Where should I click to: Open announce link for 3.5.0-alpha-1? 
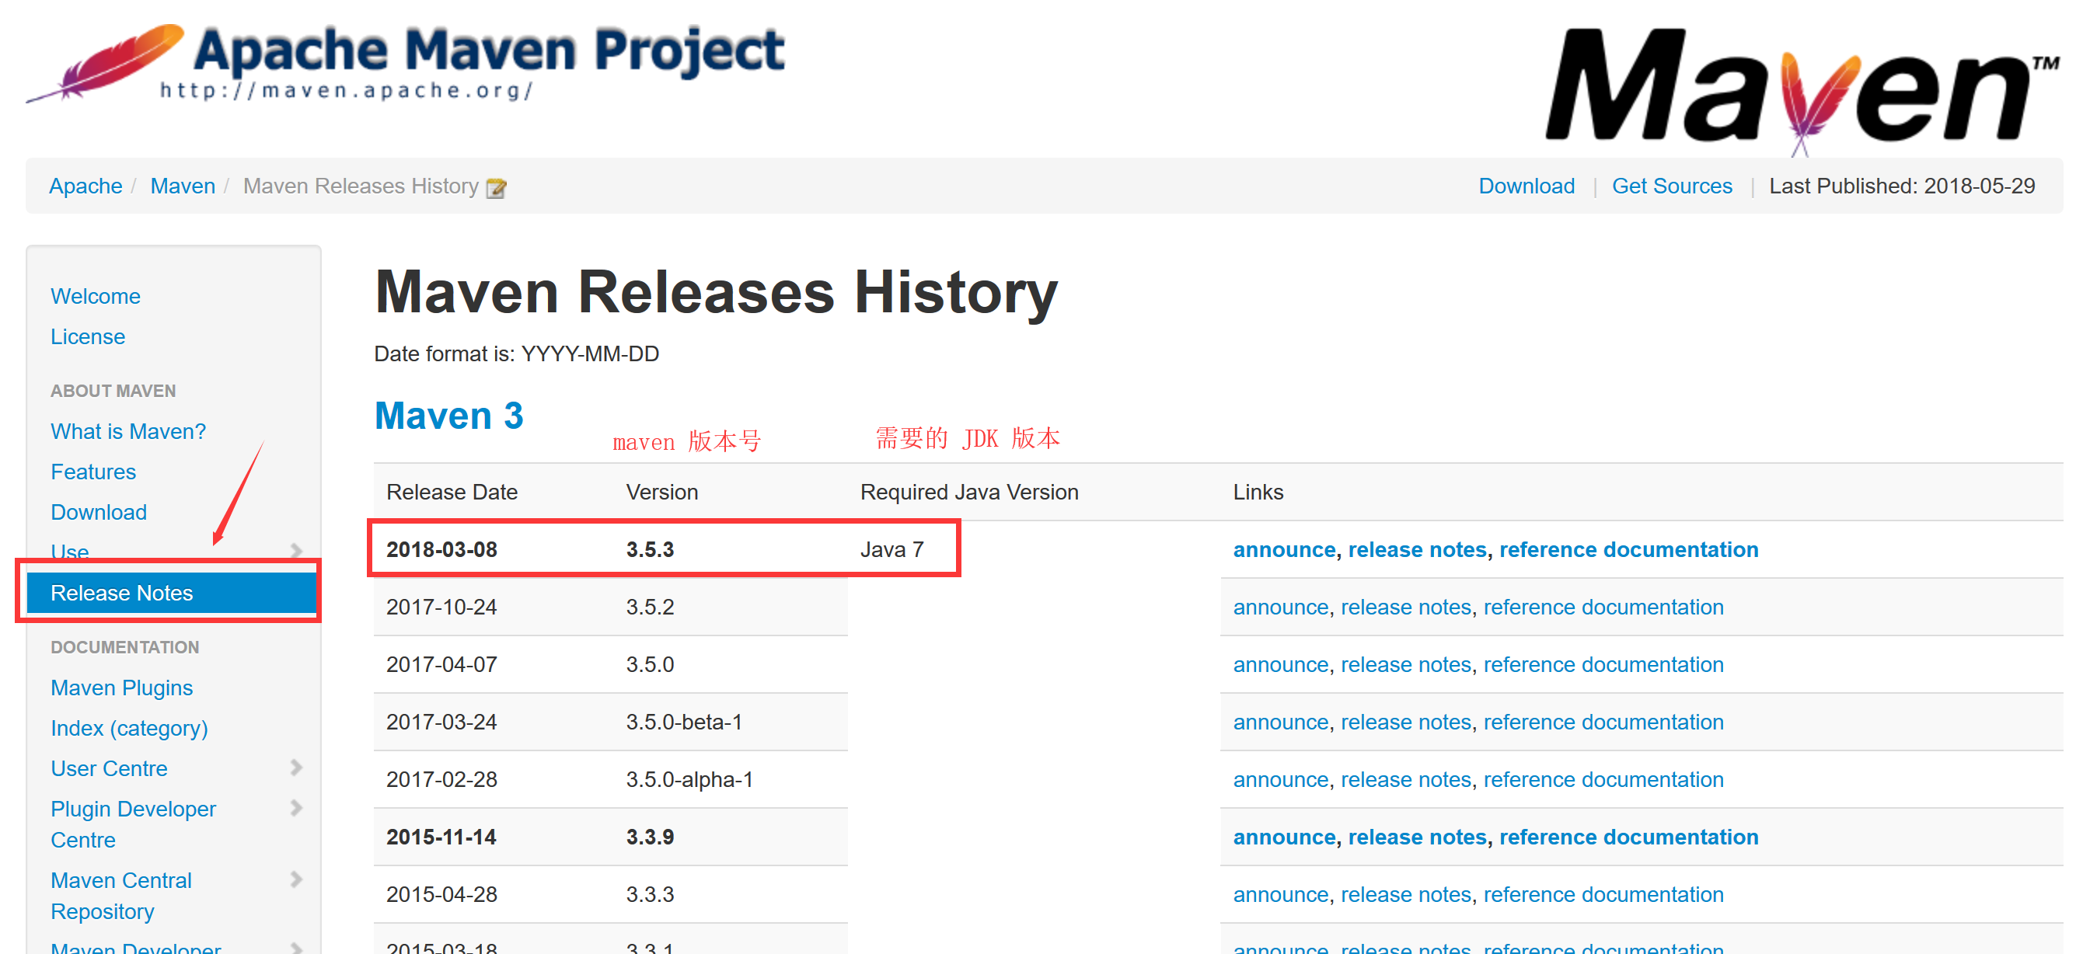coord(1280,779)
